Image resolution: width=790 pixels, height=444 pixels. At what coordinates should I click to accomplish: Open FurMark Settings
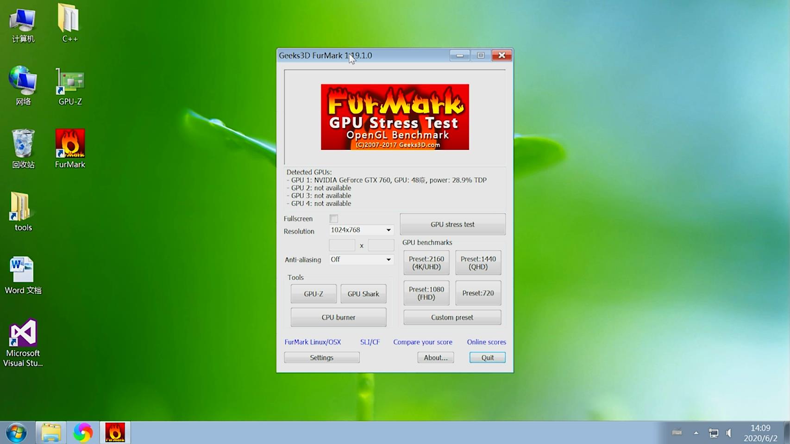pos(321,357)
